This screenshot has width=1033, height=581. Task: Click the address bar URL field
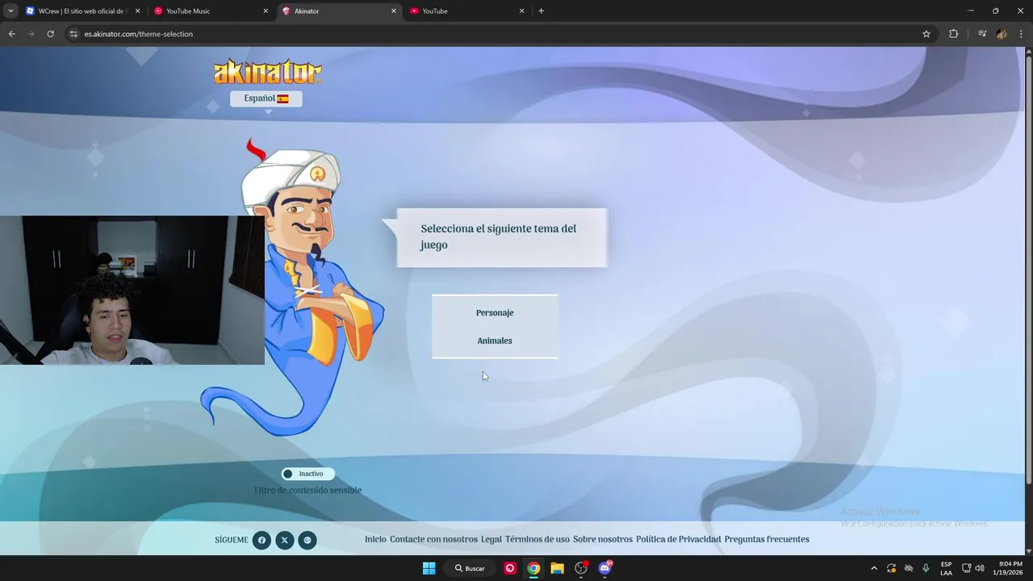[x=500, y=34]
